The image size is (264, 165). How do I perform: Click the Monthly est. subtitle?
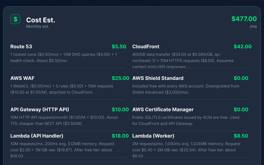[38, 27]
